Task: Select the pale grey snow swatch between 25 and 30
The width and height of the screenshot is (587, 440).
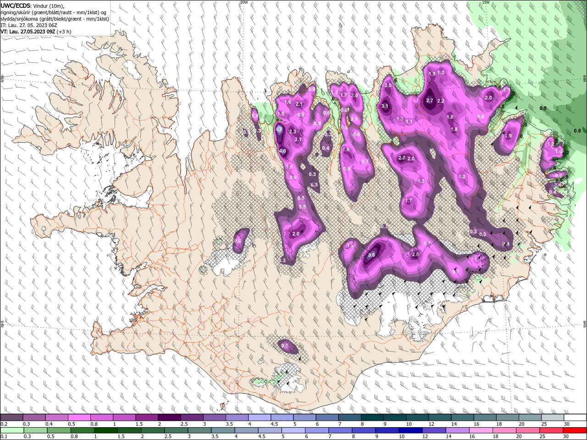Action: point(552,418)
